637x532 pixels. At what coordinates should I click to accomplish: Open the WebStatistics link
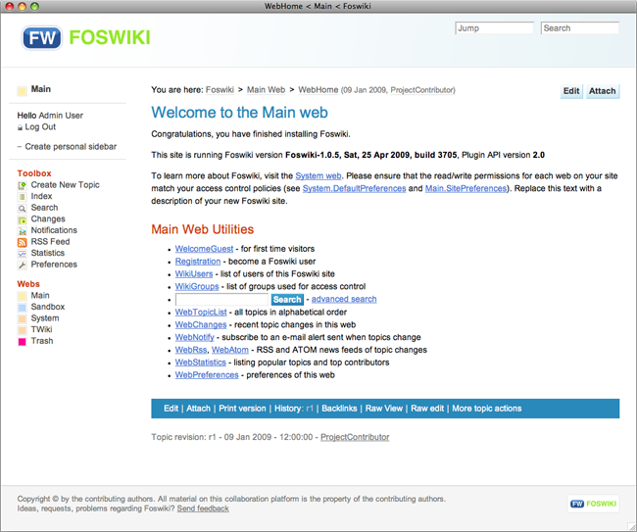(200, 363)
